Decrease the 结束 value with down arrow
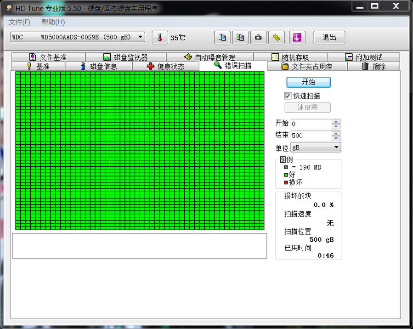Image resolution: width=413 pixels, height=329 pixels. click(336, 138)
